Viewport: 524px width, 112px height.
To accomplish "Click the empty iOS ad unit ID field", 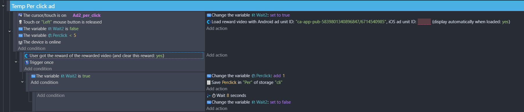I will (424, 22).
